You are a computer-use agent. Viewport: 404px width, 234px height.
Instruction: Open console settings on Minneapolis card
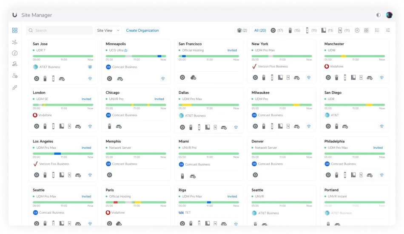click(x=120, y=79)
